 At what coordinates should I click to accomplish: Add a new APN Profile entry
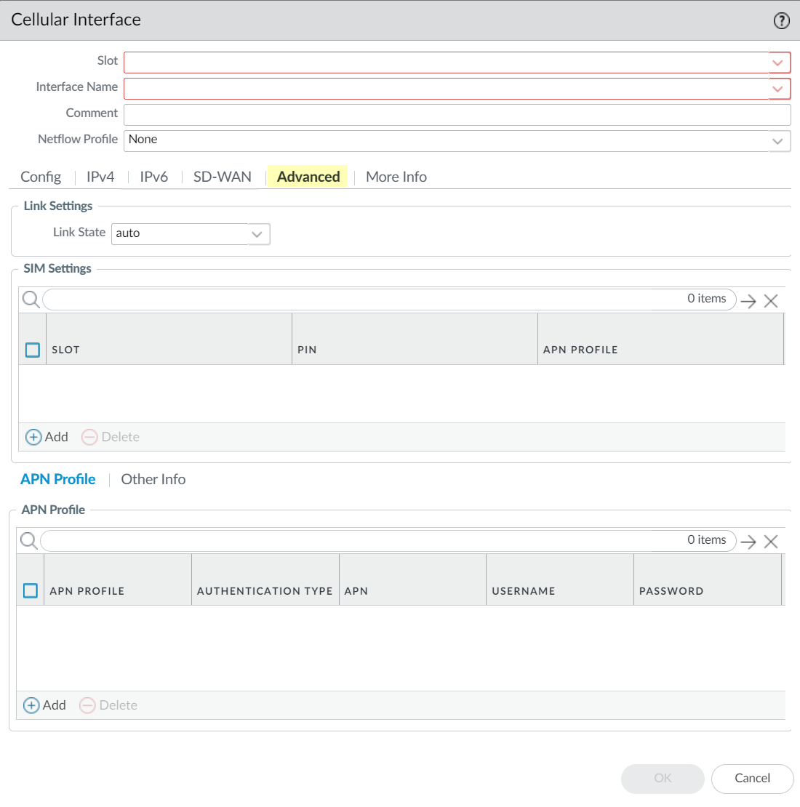(x=45, y=705)
